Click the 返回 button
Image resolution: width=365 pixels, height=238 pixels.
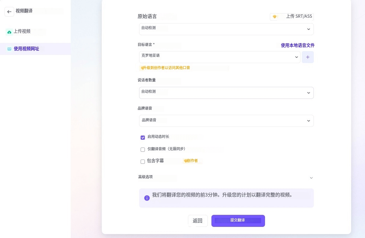coord(198,221)
